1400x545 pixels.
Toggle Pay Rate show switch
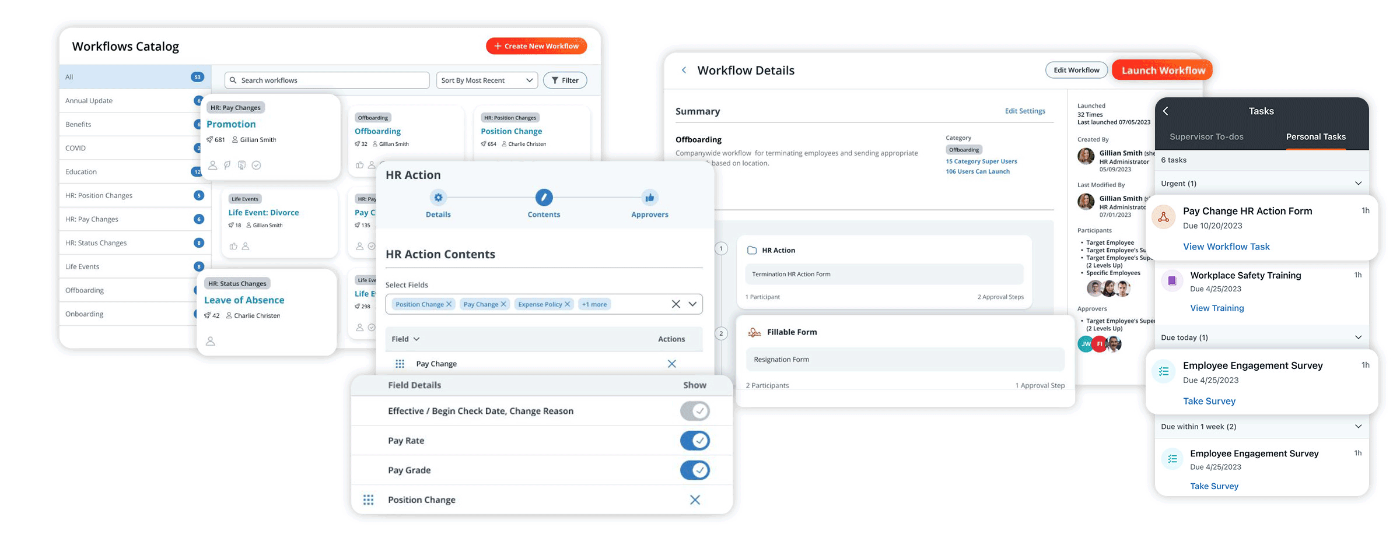pos(694,441)
